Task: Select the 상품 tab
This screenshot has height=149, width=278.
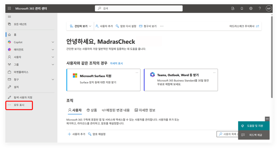Action: point(92,110)
